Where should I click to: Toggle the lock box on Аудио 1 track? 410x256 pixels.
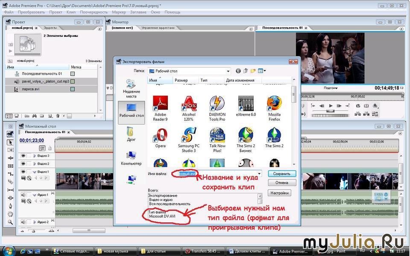pyautogui.click(x=29, y=195)
